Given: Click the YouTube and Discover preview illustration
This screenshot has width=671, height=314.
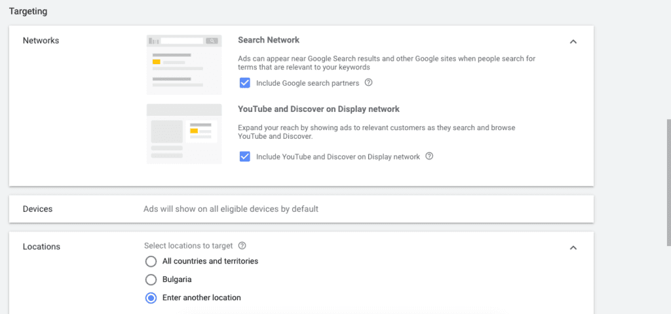Looking at the screenshot, I should click(184, 133).
